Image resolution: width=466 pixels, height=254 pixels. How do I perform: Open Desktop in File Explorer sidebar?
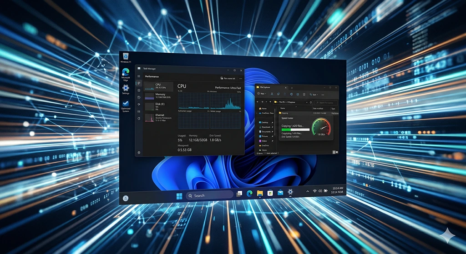point(263,122)
